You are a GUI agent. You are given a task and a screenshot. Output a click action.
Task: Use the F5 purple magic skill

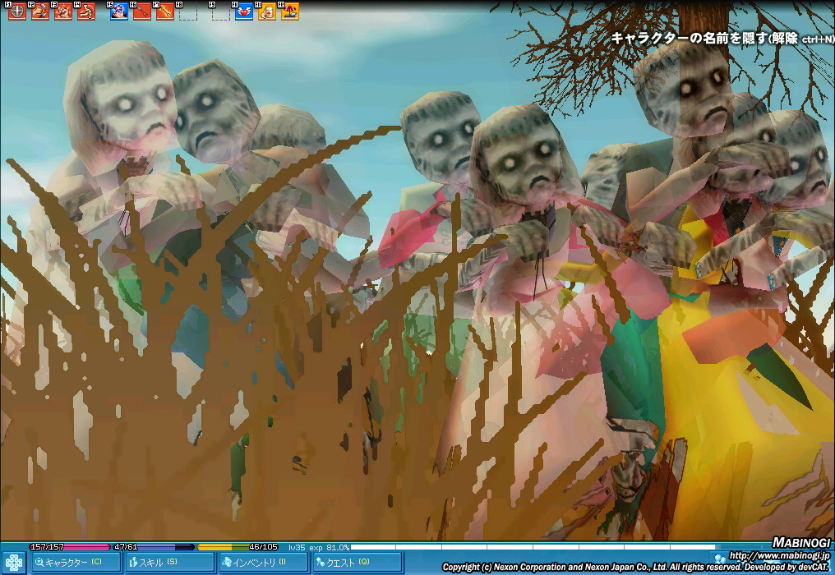point(118,11)
